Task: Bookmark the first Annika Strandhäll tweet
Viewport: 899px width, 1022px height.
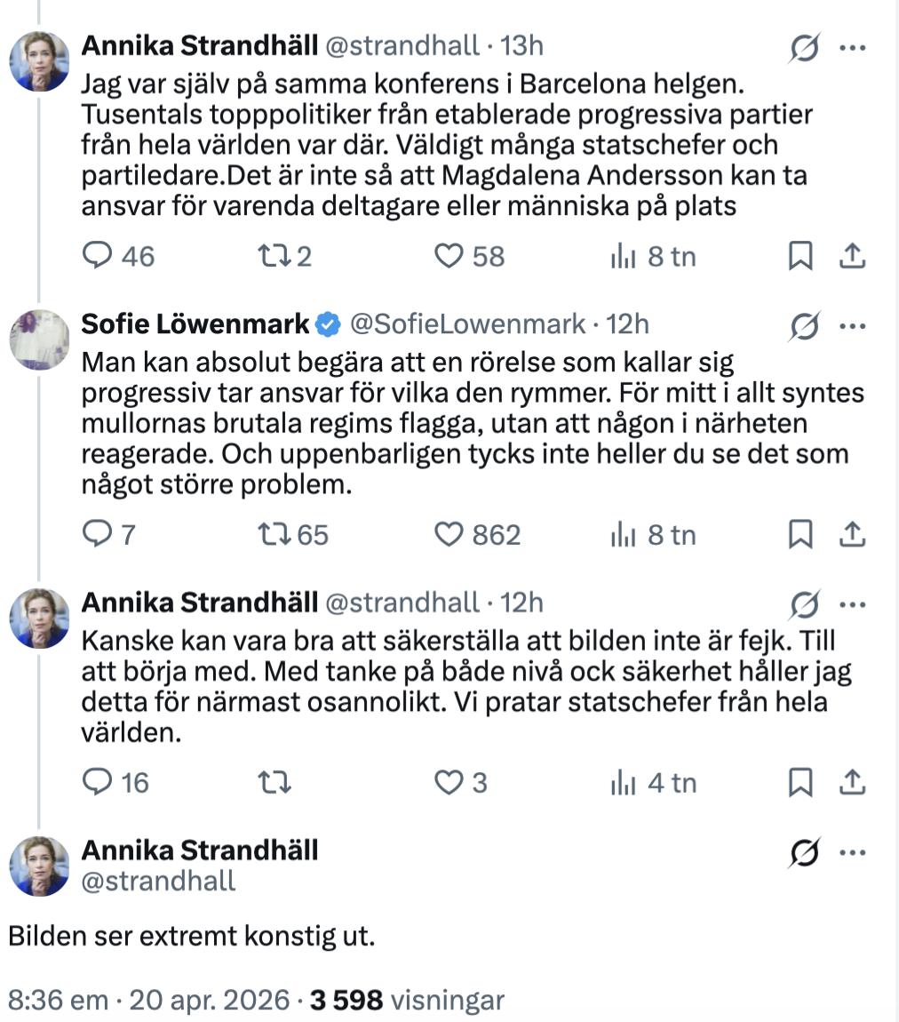Action: coord(800,257)
